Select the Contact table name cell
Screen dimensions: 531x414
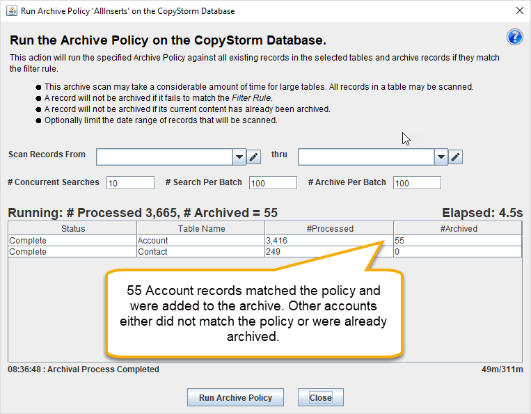(x=201, y=251)
